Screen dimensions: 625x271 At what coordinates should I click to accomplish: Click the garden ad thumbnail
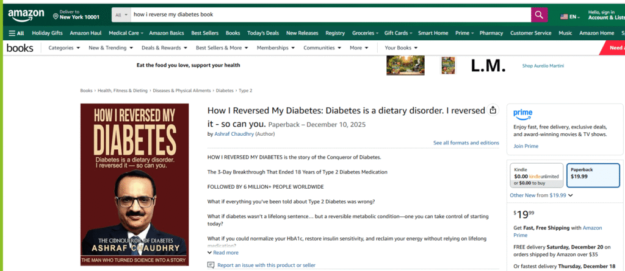click(x=405, y=65)
